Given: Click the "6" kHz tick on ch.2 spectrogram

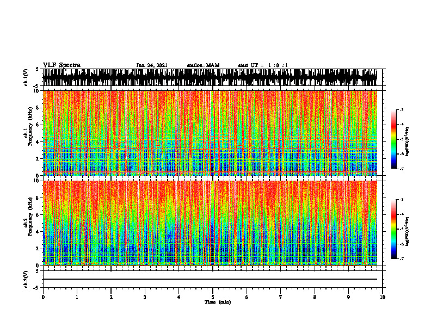Looking at the screenshot, I should click(x=38, y=215).
